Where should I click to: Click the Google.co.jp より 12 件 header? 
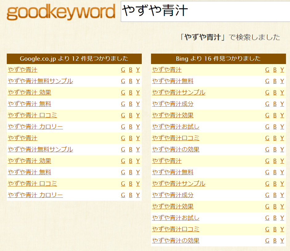tap(74, 59)
